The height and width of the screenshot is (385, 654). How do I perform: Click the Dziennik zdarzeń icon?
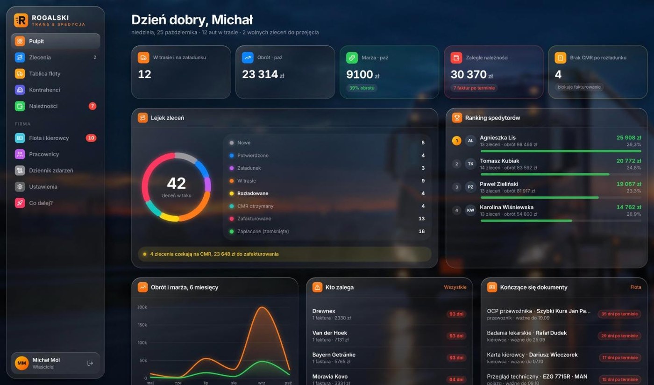pyautogui.click(x=20, y=171)
